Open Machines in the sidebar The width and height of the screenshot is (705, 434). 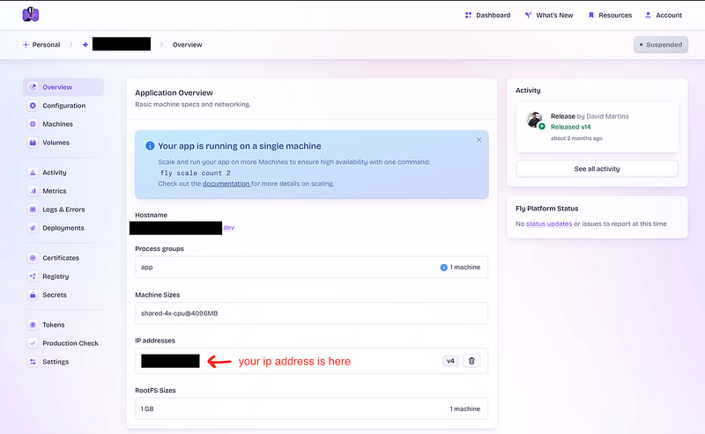57,124
